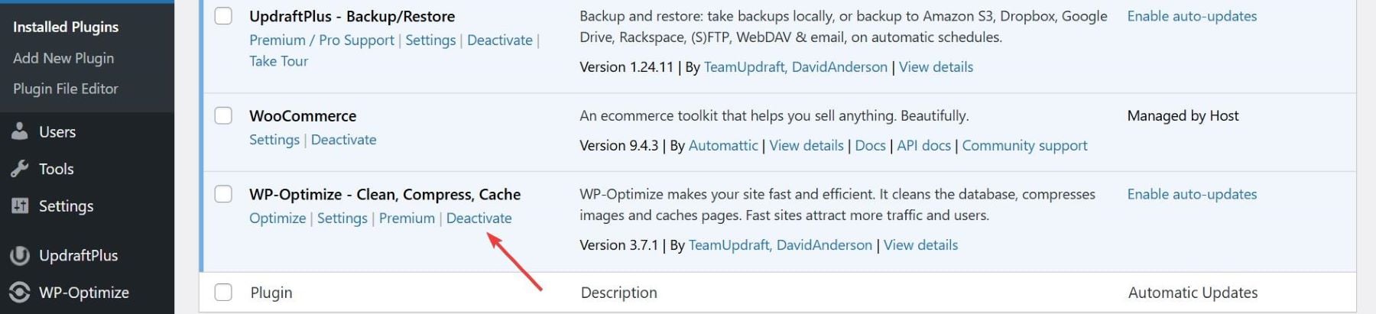Image resolution: width=1376 pixels, height=314 pixels.
Task: Go to Installed Plugins menu item
Action: click(x=66, y=27)
